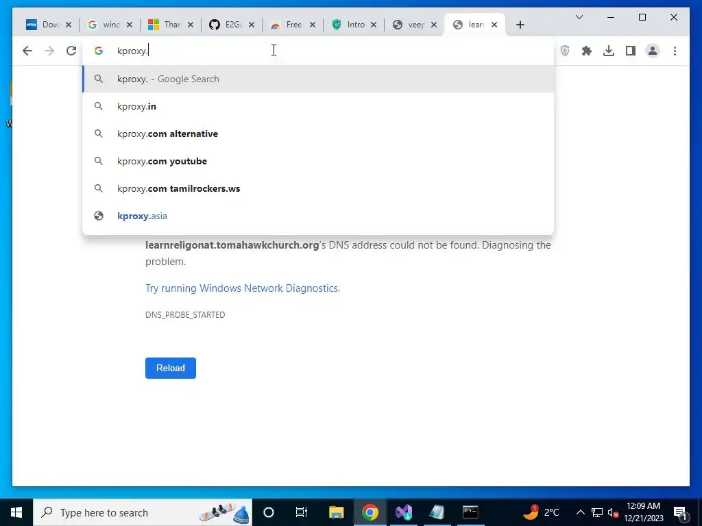Choose the 'kproxy.com youtube' suggestion

pos(318,161)
